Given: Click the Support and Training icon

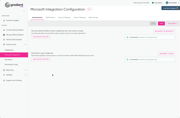Looking at the screenshot, I should (x=4, y=80).
